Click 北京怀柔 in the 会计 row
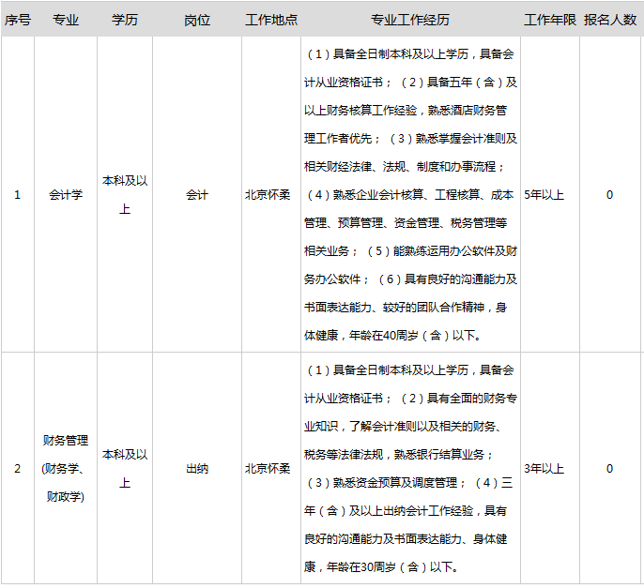The height and width of the screenshot is (588, 644). 268,195
